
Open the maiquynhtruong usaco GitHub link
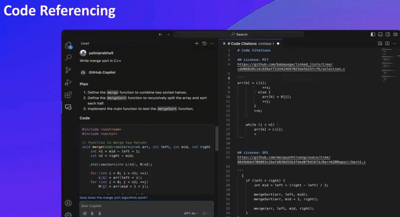[301, 160]
